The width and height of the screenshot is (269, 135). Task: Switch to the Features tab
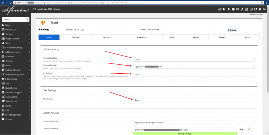106,37
